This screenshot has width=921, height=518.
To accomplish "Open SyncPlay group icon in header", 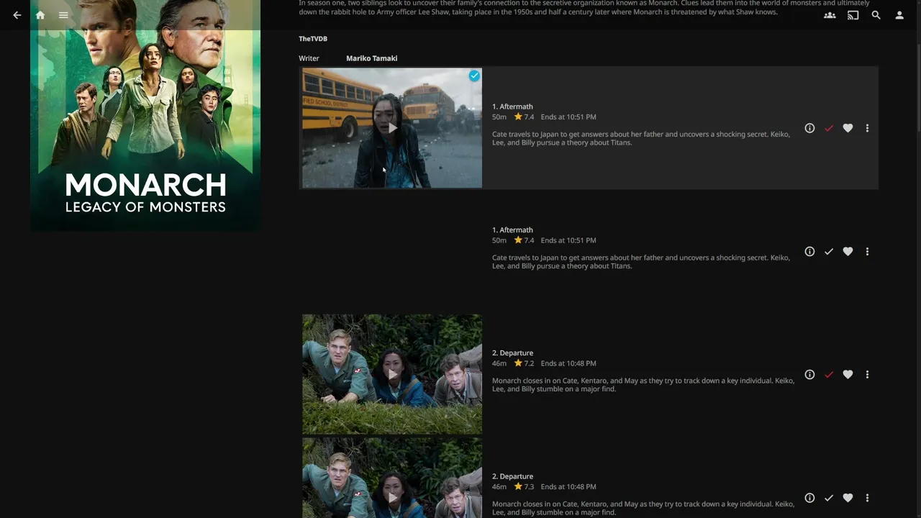I will 830,15.
